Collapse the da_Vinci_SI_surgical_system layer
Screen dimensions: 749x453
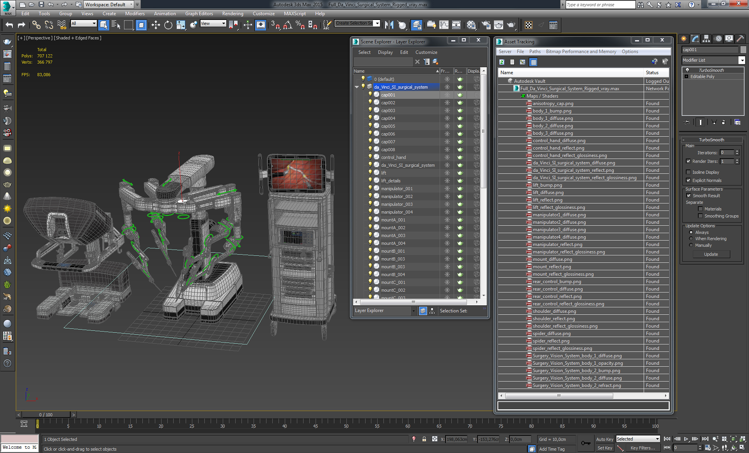[357, 87]
